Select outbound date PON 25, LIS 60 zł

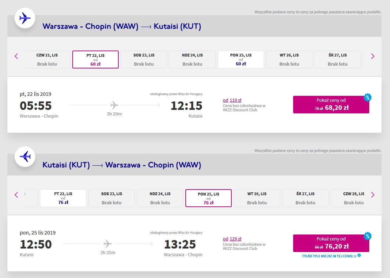(241, 59)
